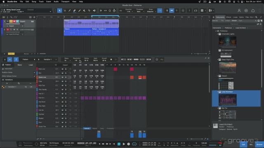Screen dimensions: 264x148
Task: Open the Transport menu
Action: point(65,2)
